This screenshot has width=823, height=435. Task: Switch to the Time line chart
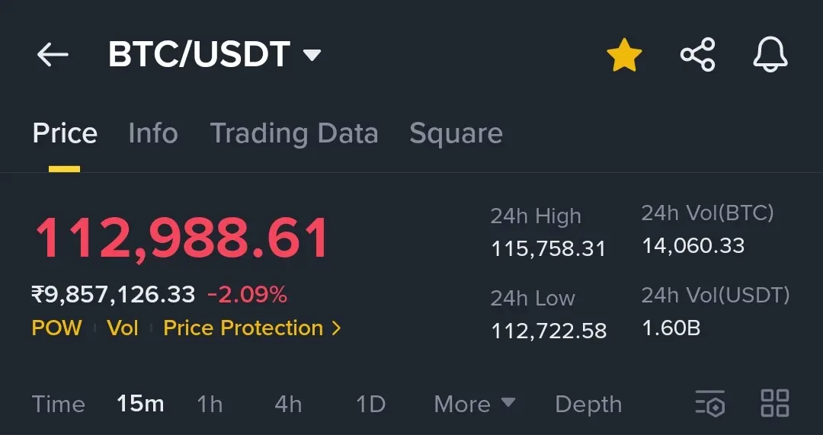tap(58, 404)
